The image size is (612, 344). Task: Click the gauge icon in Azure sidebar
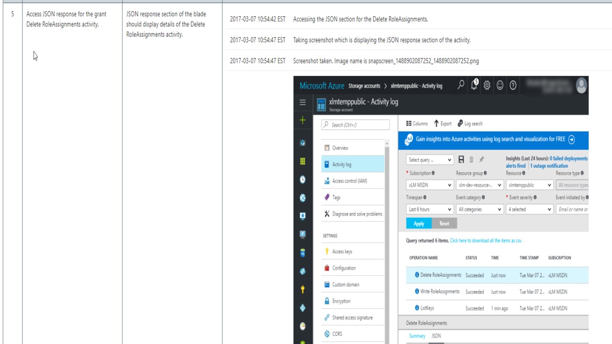tap(302, 326)
